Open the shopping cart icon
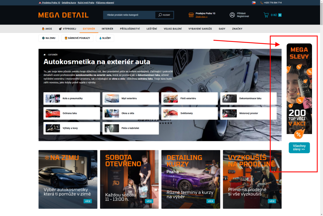This screenshot has height=216, width=323. pos(266,15)
